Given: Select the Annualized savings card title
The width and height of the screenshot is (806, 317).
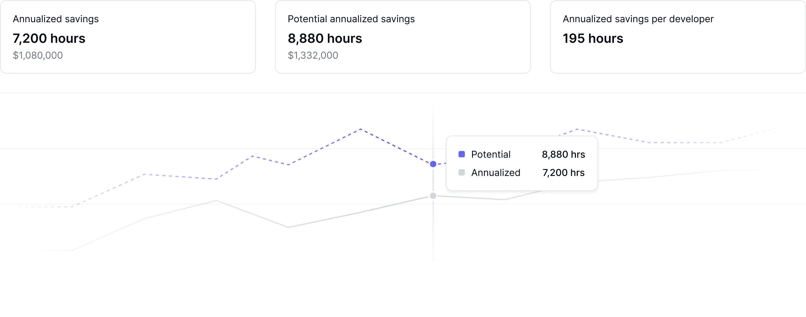Looking at the screenshot, I should [x=56, y=19].
